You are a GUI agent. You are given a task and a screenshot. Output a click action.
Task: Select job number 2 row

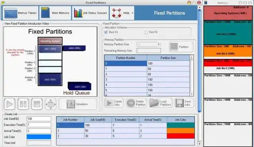coord(125,130)
